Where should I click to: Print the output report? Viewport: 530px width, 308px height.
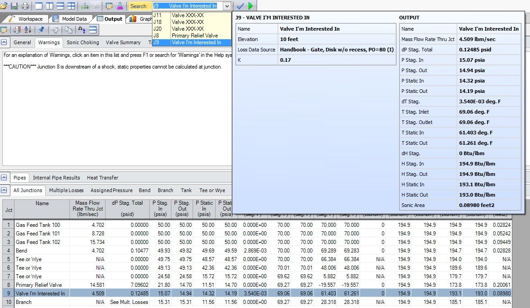click(x=25, y=6)
